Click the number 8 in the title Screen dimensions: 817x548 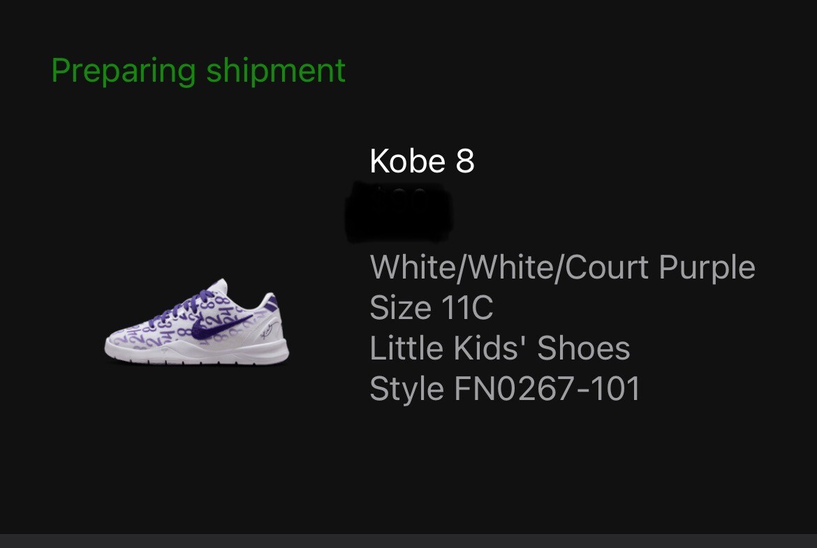(465, 161)
